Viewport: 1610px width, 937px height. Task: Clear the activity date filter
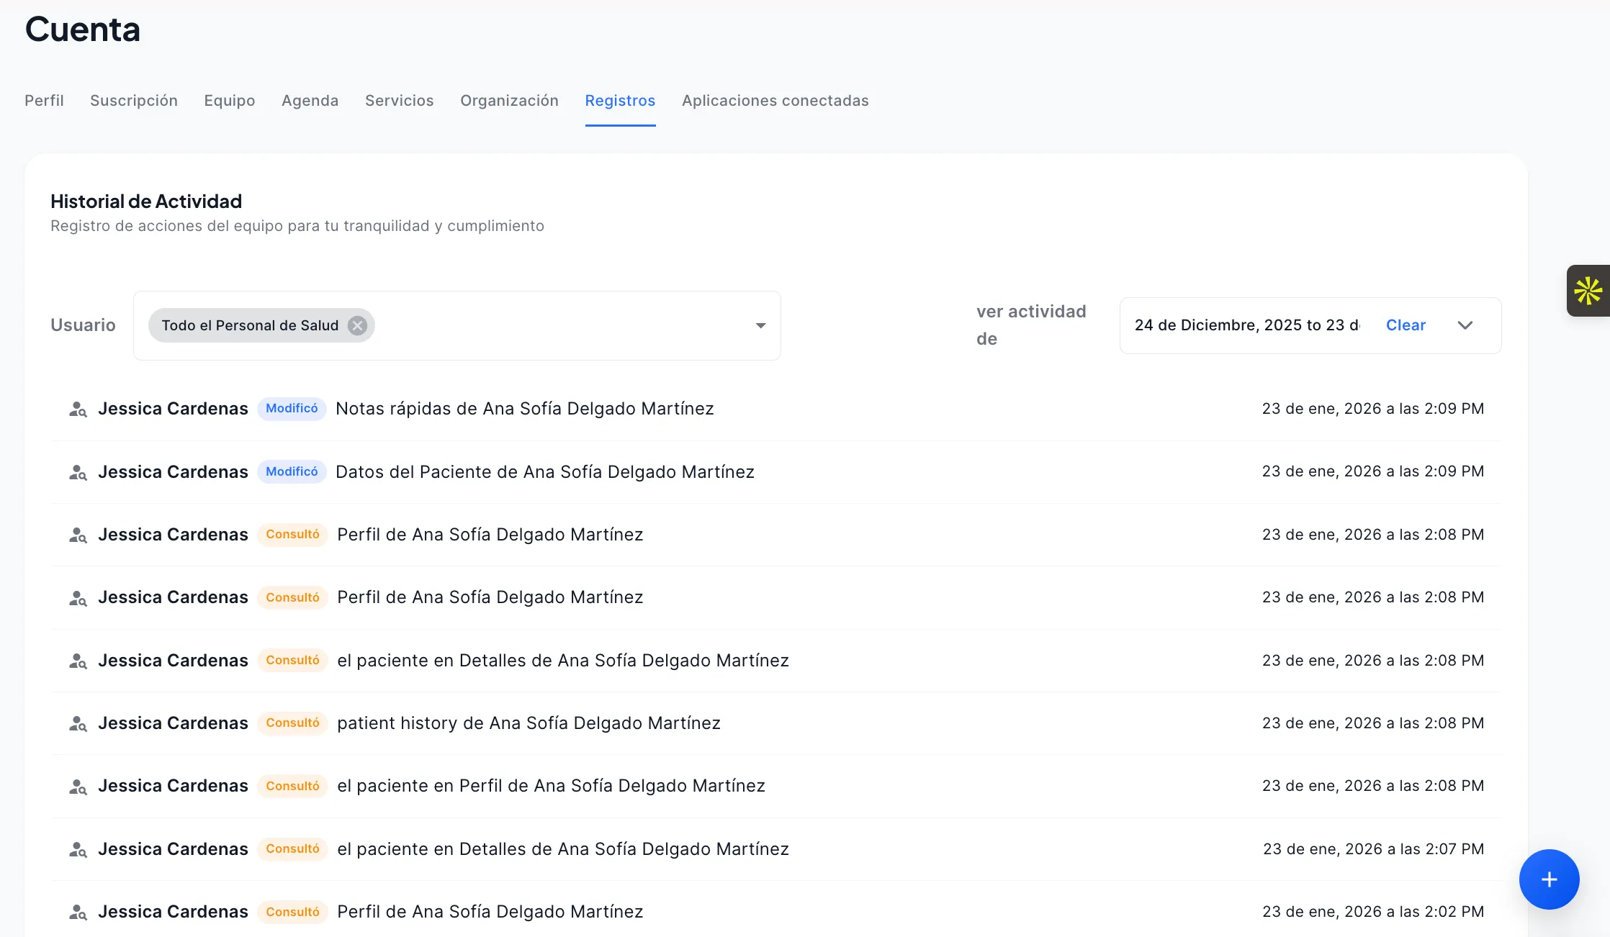point(1406,325)
